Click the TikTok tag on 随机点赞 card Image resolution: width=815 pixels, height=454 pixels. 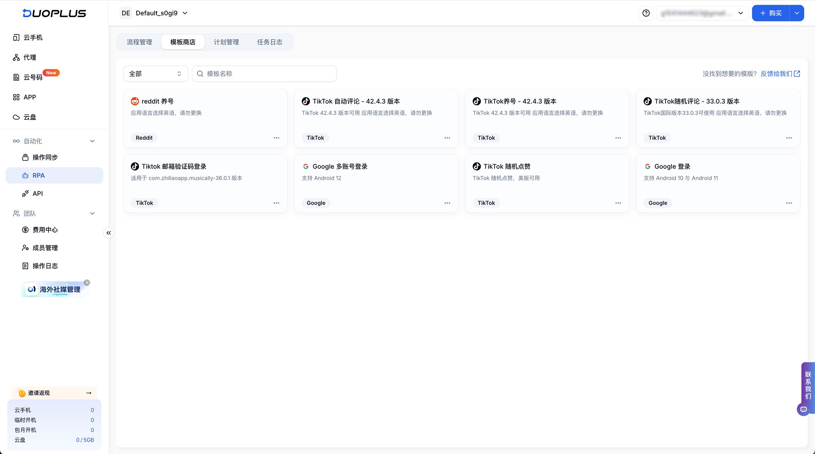click(486, 203)
